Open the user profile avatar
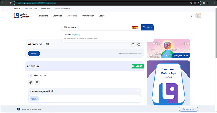Viewport: 217px width, 113px height. [x=198, y=16]
